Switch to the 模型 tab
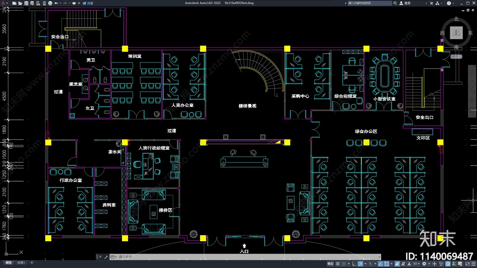The width and height of the screenshot is (477, 268). click(9, 263)
